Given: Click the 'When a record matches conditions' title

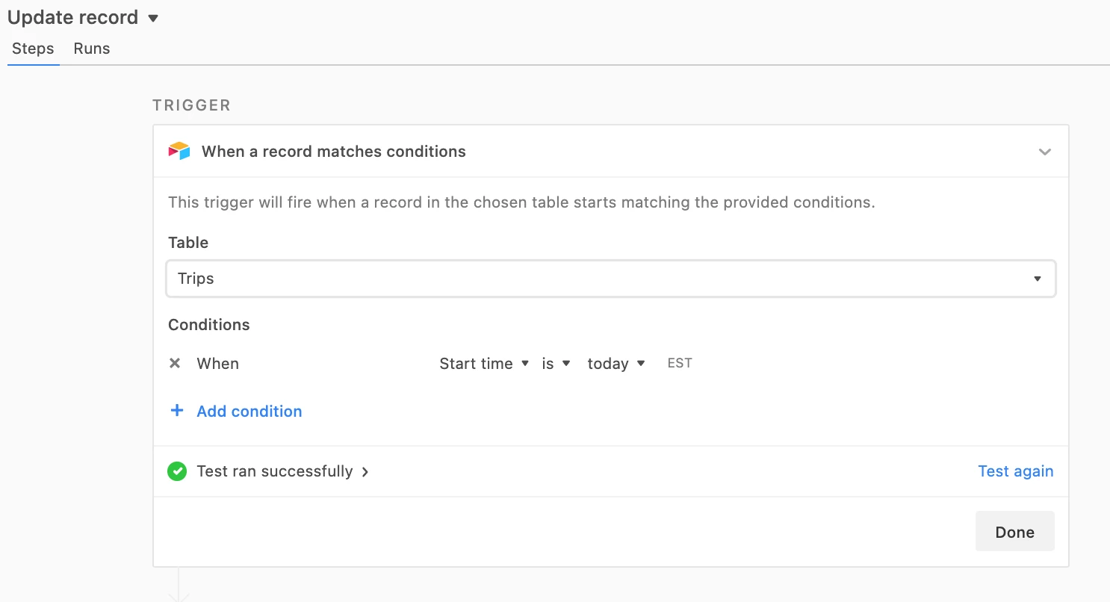Looking at the screenshot, I should (x=334, y=152).
